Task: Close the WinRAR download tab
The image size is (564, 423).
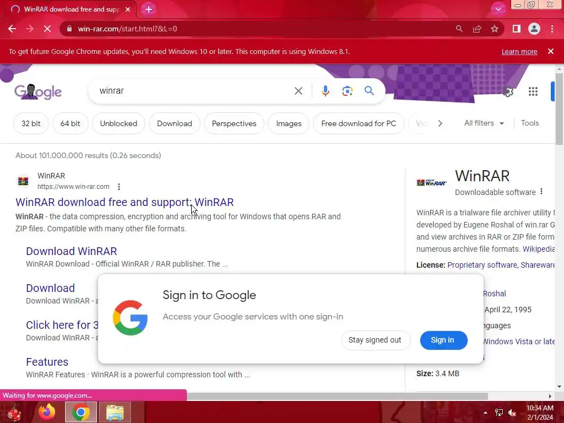Action: pyautogui.click(x=128, y=9)
